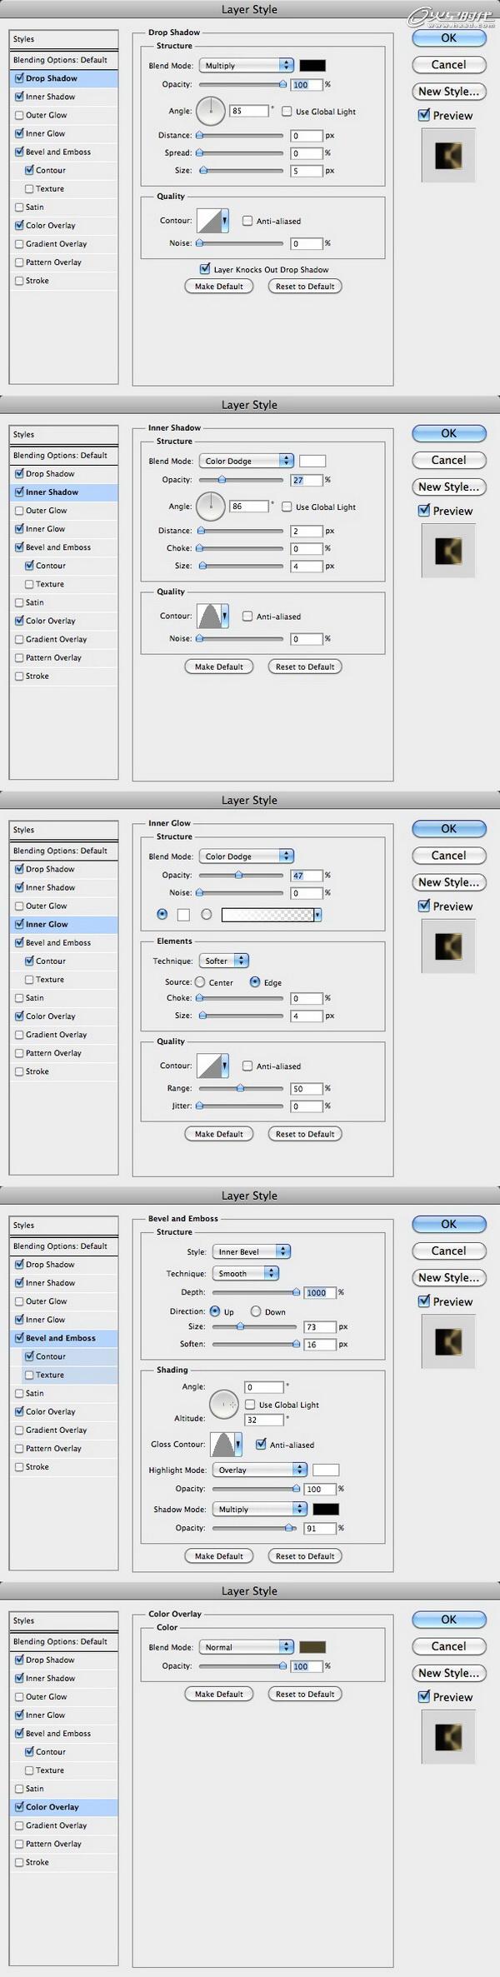Select the gradient radio button in Inner Glow

tap(206, 915)
